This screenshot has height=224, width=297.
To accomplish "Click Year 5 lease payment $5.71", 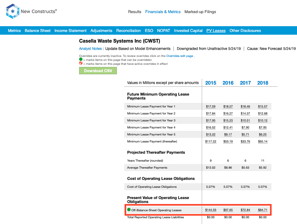I will [x=245, y=135].
